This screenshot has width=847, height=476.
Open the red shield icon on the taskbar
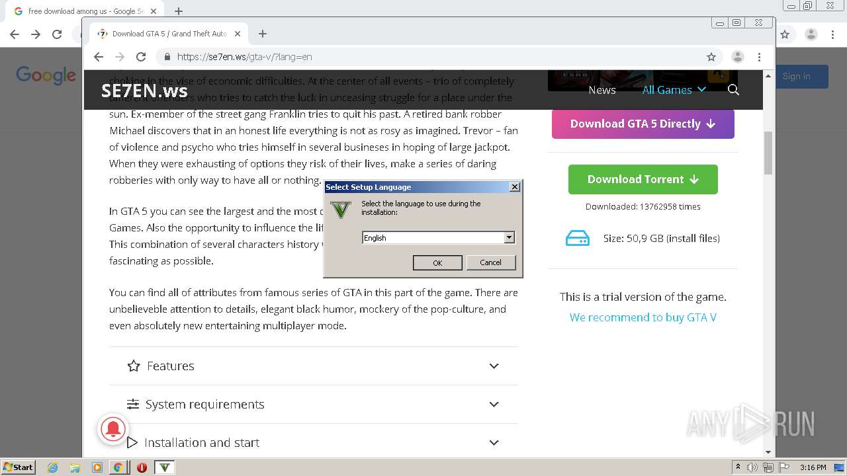click(x=142, y=467)
